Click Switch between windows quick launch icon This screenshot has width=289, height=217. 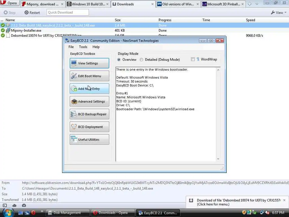point(27,213)
